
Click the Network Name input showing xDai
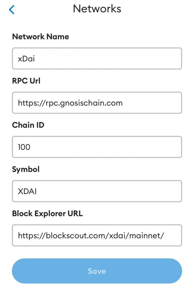click(97, 59)
